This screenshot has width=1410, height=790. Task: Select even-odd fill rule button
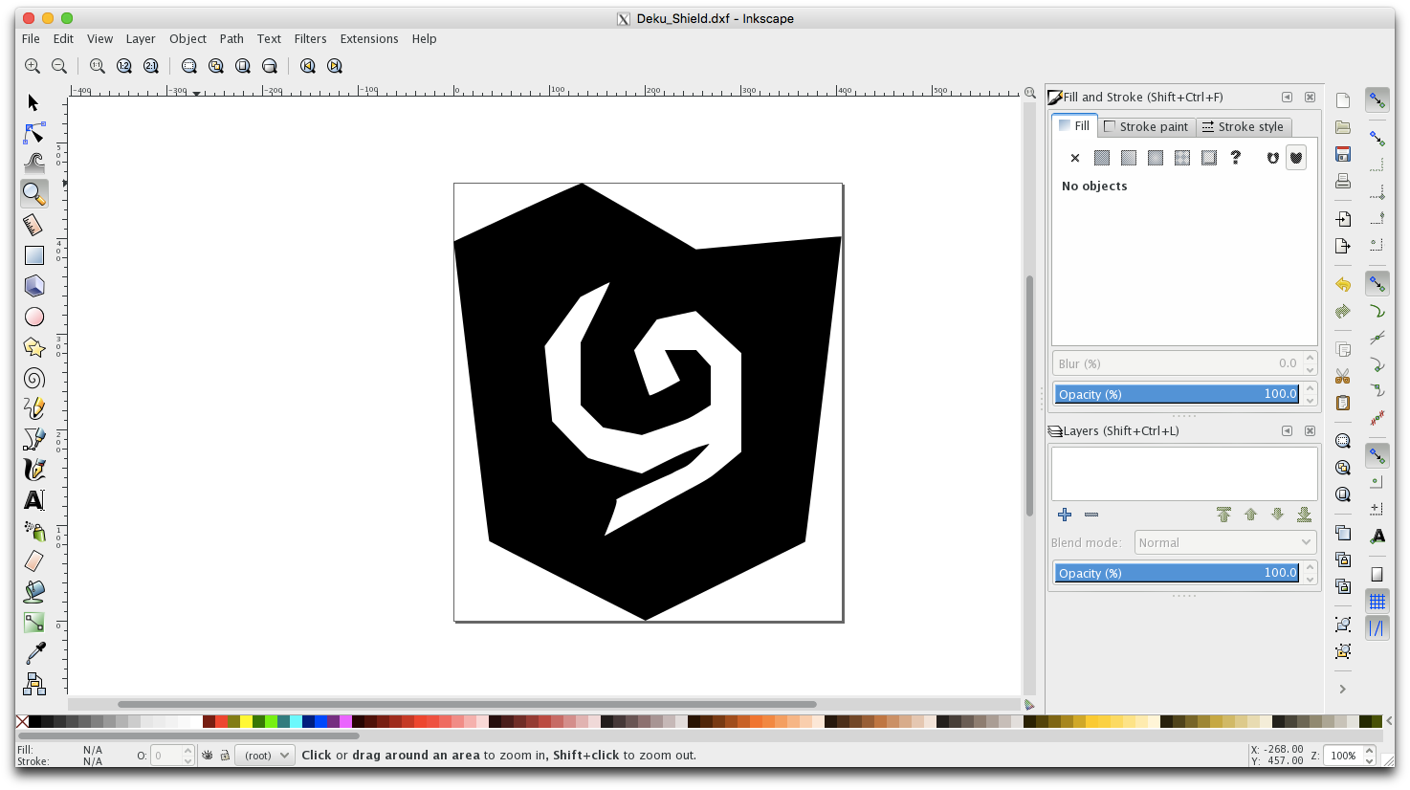tap(1272, 158)
